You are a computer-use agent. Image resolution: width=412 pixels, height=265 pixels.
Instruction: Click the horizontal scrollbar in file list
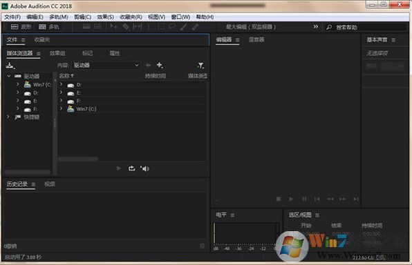coord(78,159)
